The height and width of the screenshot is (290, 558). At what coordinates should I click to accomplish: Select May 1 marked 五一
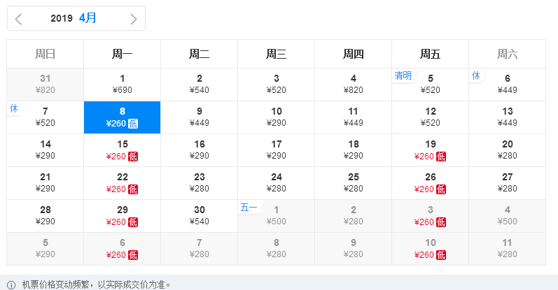click(x=276, y=216)
